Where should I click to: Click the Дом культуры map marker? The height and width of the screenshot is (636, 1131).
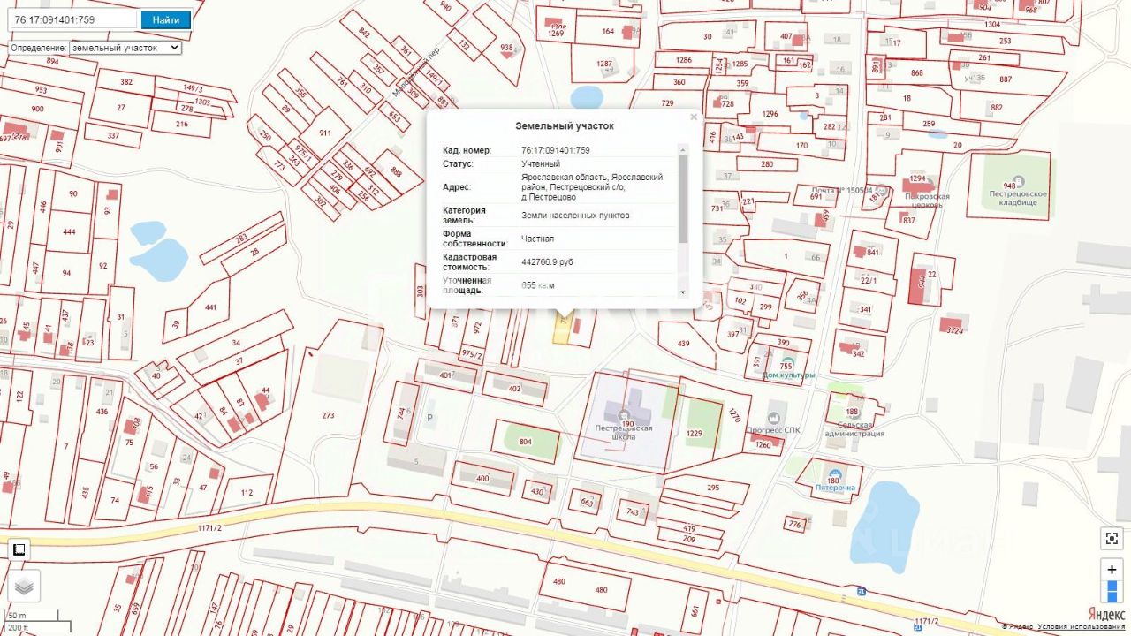coord(788,364)
